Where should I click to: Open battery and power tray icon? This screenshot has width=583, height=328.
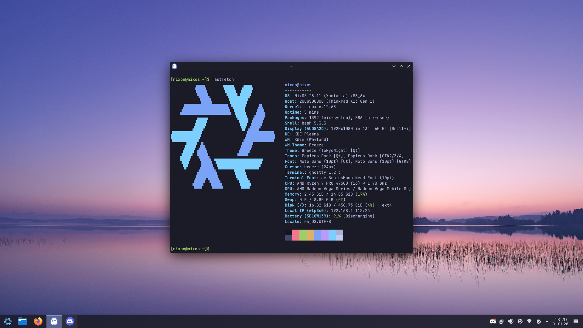pos(539,321)
